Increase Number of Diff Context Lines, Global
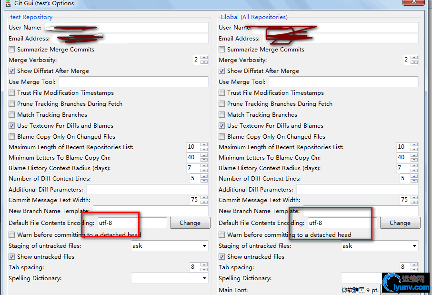 414,176
